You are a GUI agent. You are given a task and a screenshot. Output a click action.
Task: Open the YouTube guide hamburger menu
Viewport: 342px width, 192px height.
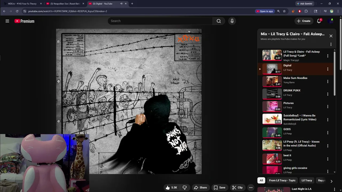7,21
